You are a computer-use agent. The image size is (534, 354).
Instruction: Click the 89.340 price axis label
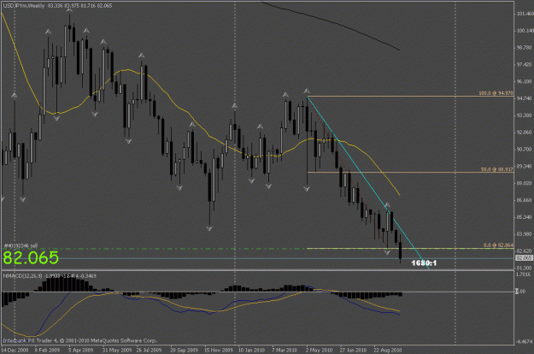tap(525, 166)
